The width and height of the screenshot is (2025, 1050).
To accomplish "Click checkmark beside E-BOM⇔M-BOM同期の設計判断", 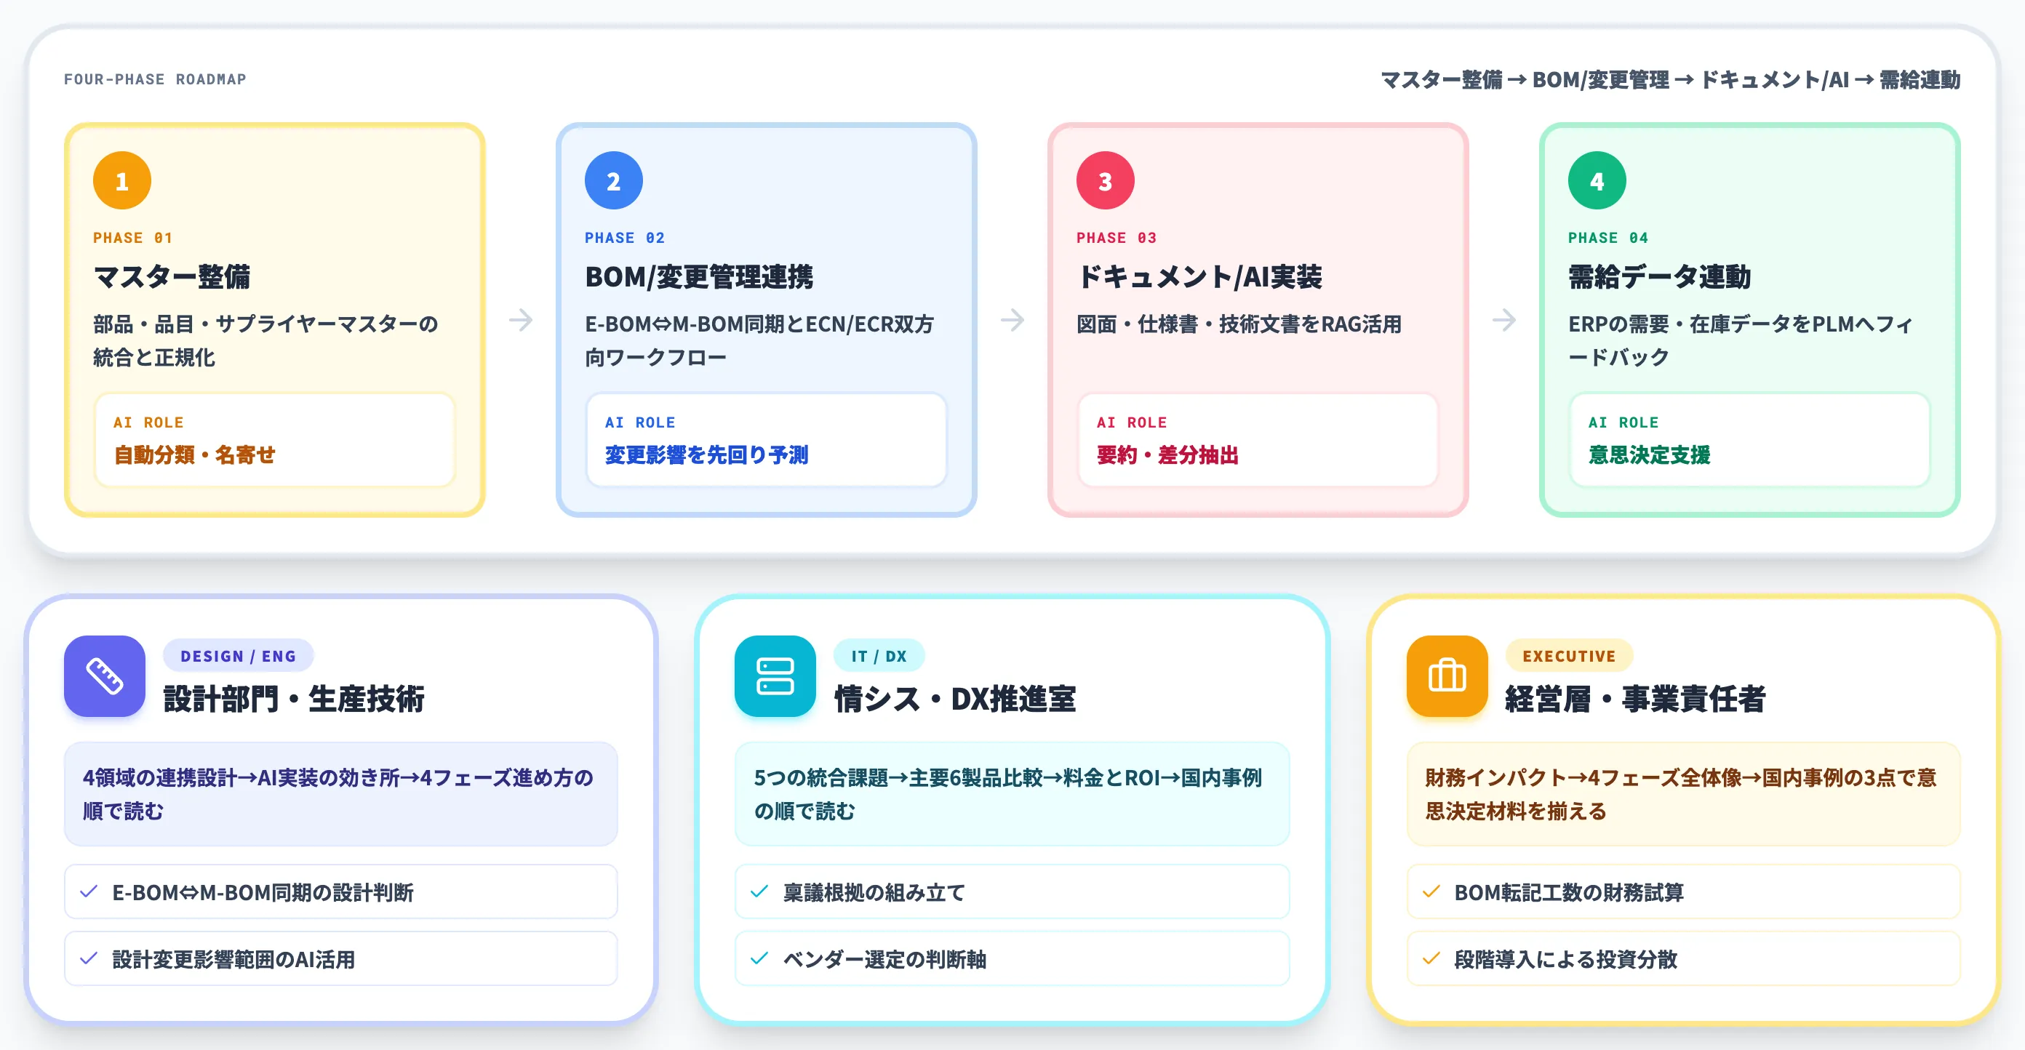I will point(89,891).
